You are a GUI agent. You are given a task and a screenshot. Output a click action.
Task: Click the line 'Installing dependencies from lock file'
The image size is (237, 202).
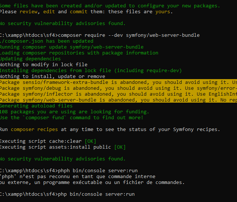click(91, 71)
